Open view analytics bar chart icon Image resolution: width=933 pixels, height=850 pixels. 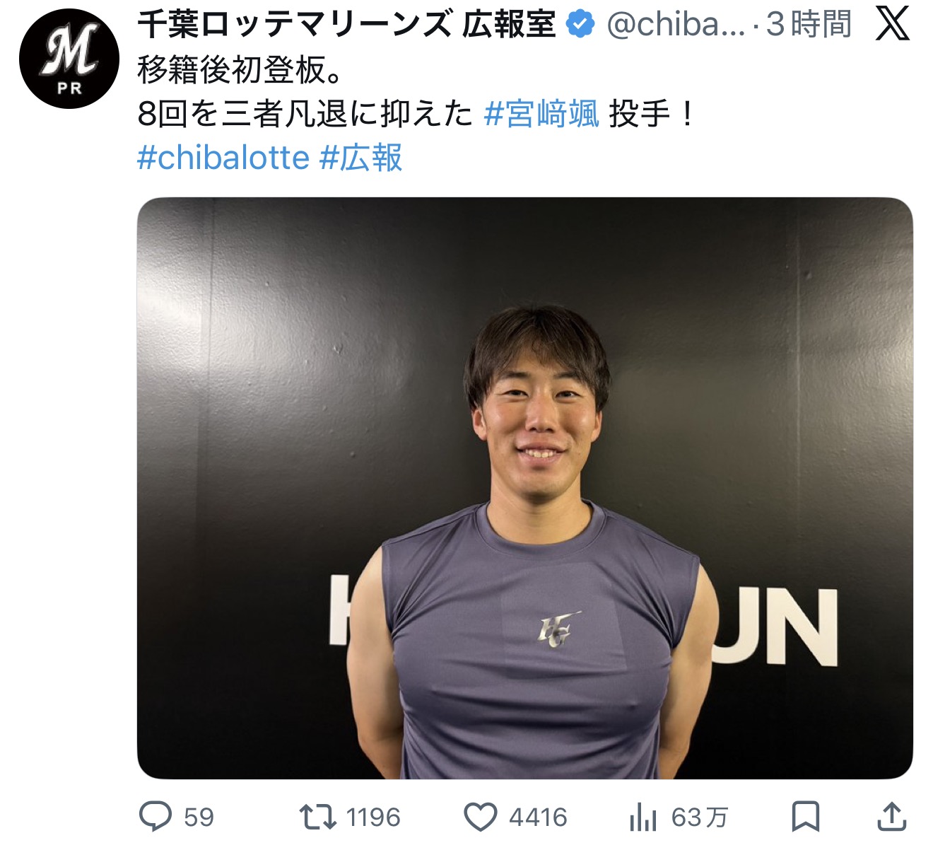coord(643,817)
